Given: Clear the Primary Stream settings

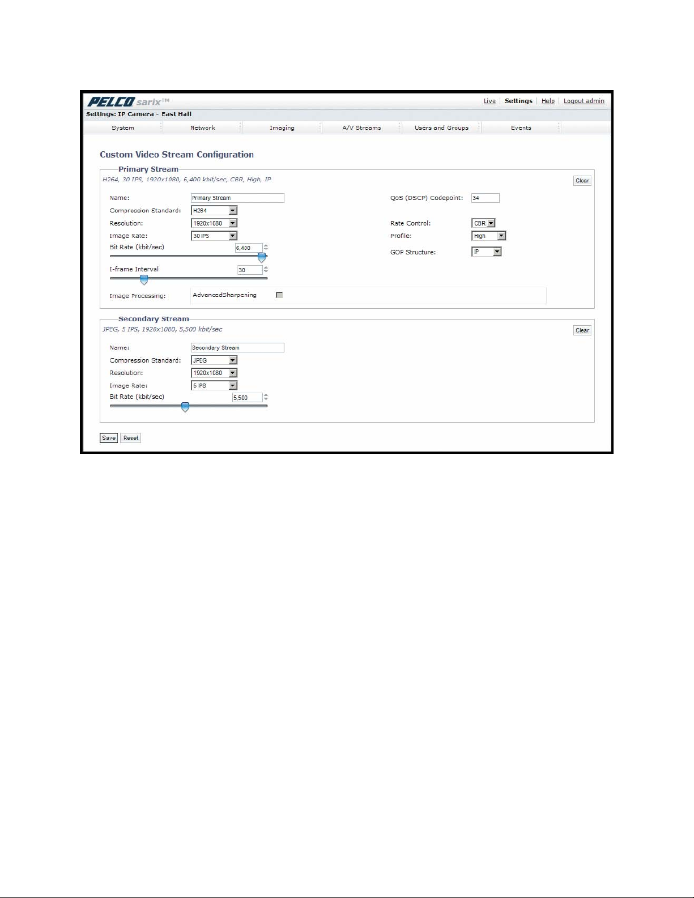Looking at the screenshot, I should tap(582, 181).
